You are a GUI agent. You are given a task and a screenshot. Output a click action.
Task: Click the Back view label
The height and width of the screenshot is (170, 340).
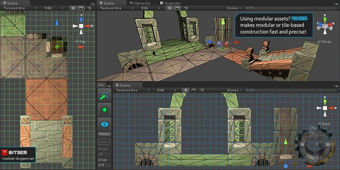(324, 124)
